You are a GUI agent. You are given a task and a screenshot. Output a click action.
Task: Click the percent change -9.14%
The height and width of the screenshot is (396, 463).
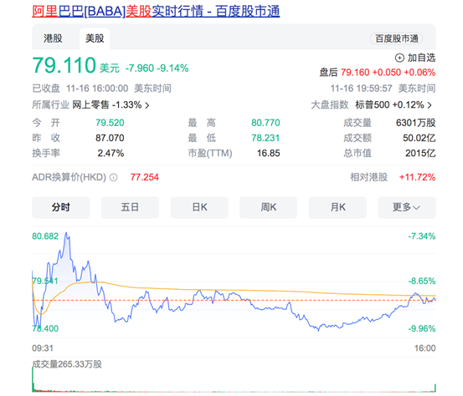pos(172,69)
